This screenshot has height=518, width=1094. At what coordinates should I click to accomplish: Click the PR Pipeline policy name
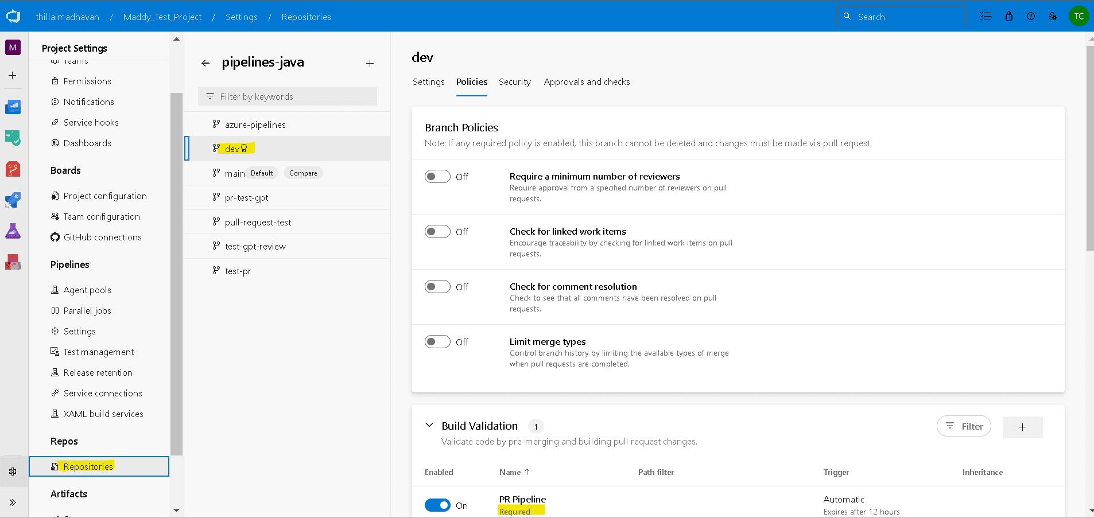tap(522, 499)
